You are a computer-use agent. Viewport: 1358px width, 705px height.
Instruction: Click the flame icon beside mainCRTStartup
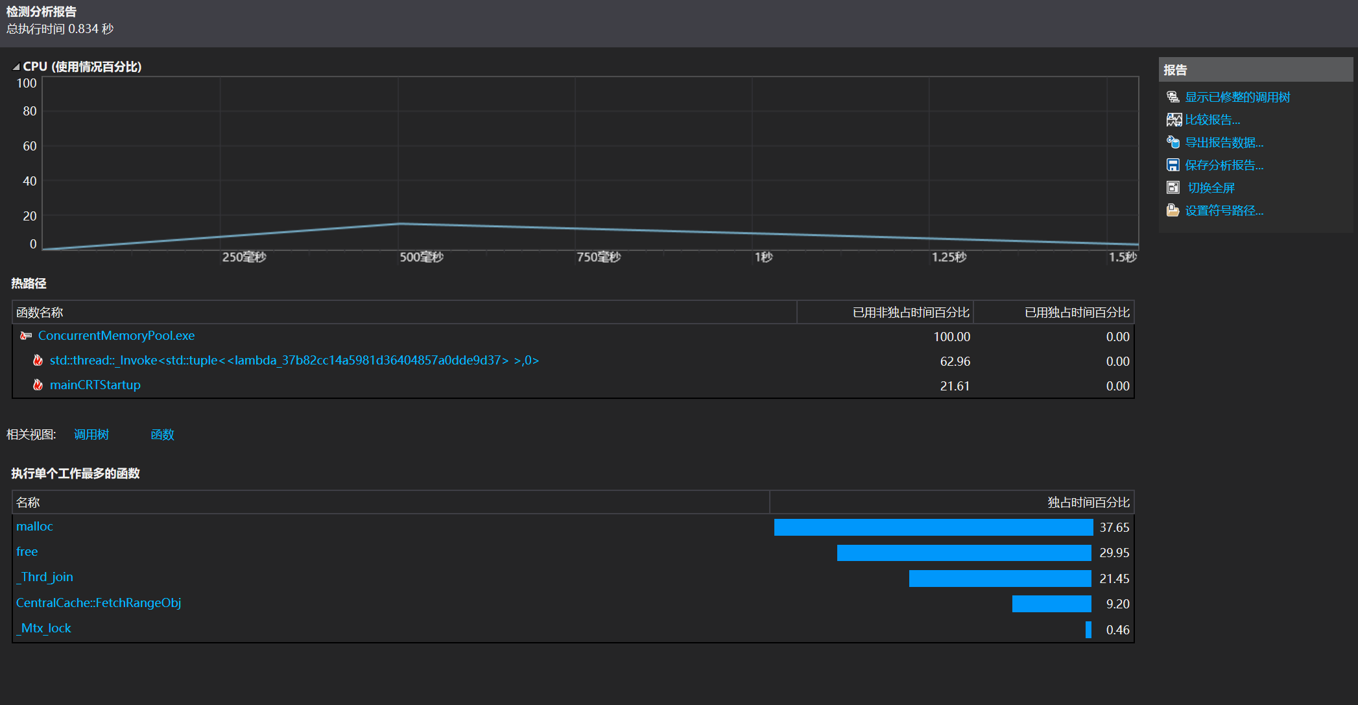(38, 385)
